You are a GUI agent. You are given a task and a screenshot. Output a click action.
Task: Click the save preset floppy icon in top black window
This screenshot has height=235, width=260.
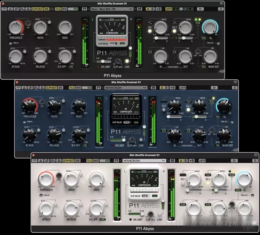[84, 9]
